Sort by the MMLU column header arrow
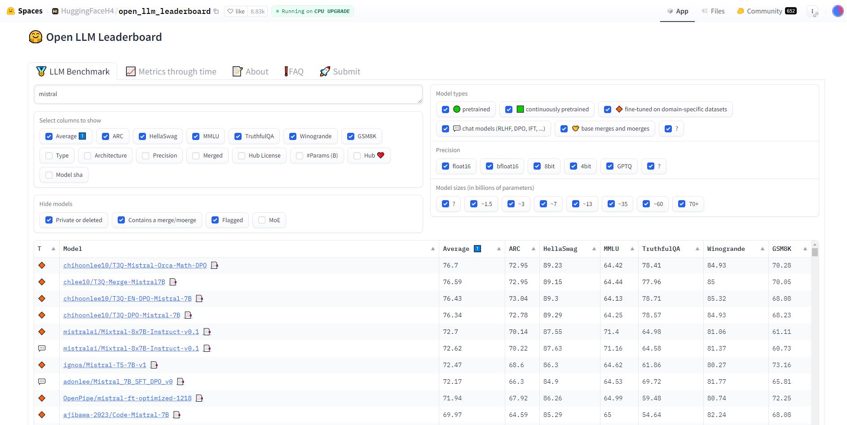847x425 pixels. tap(632, 249)
